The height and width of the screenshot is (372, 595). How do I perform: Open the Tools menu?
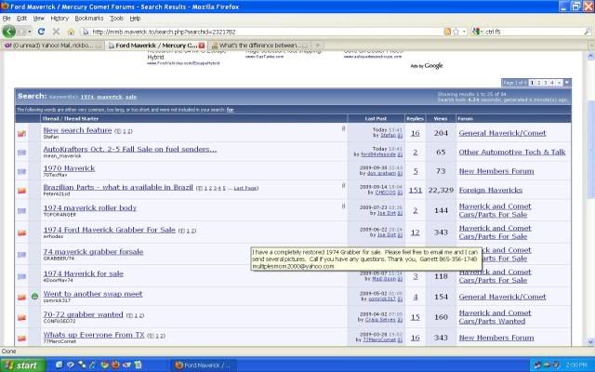116,19
